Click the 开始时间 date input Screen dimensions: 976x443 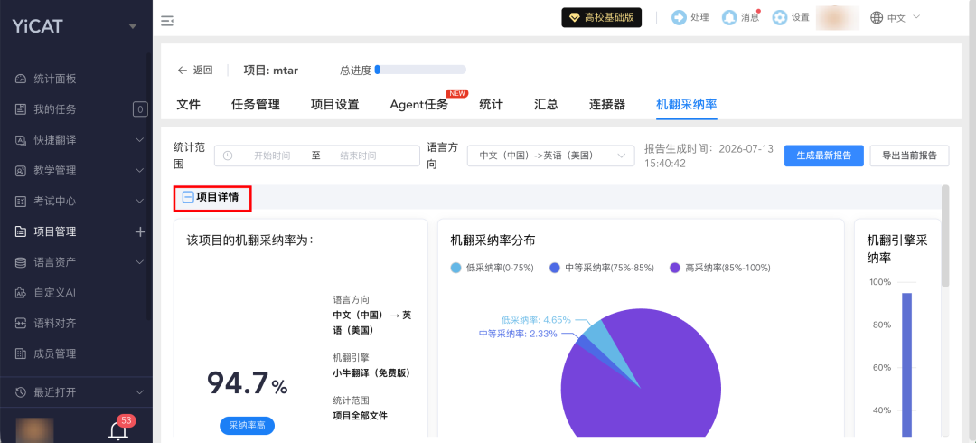click(271, 156)
